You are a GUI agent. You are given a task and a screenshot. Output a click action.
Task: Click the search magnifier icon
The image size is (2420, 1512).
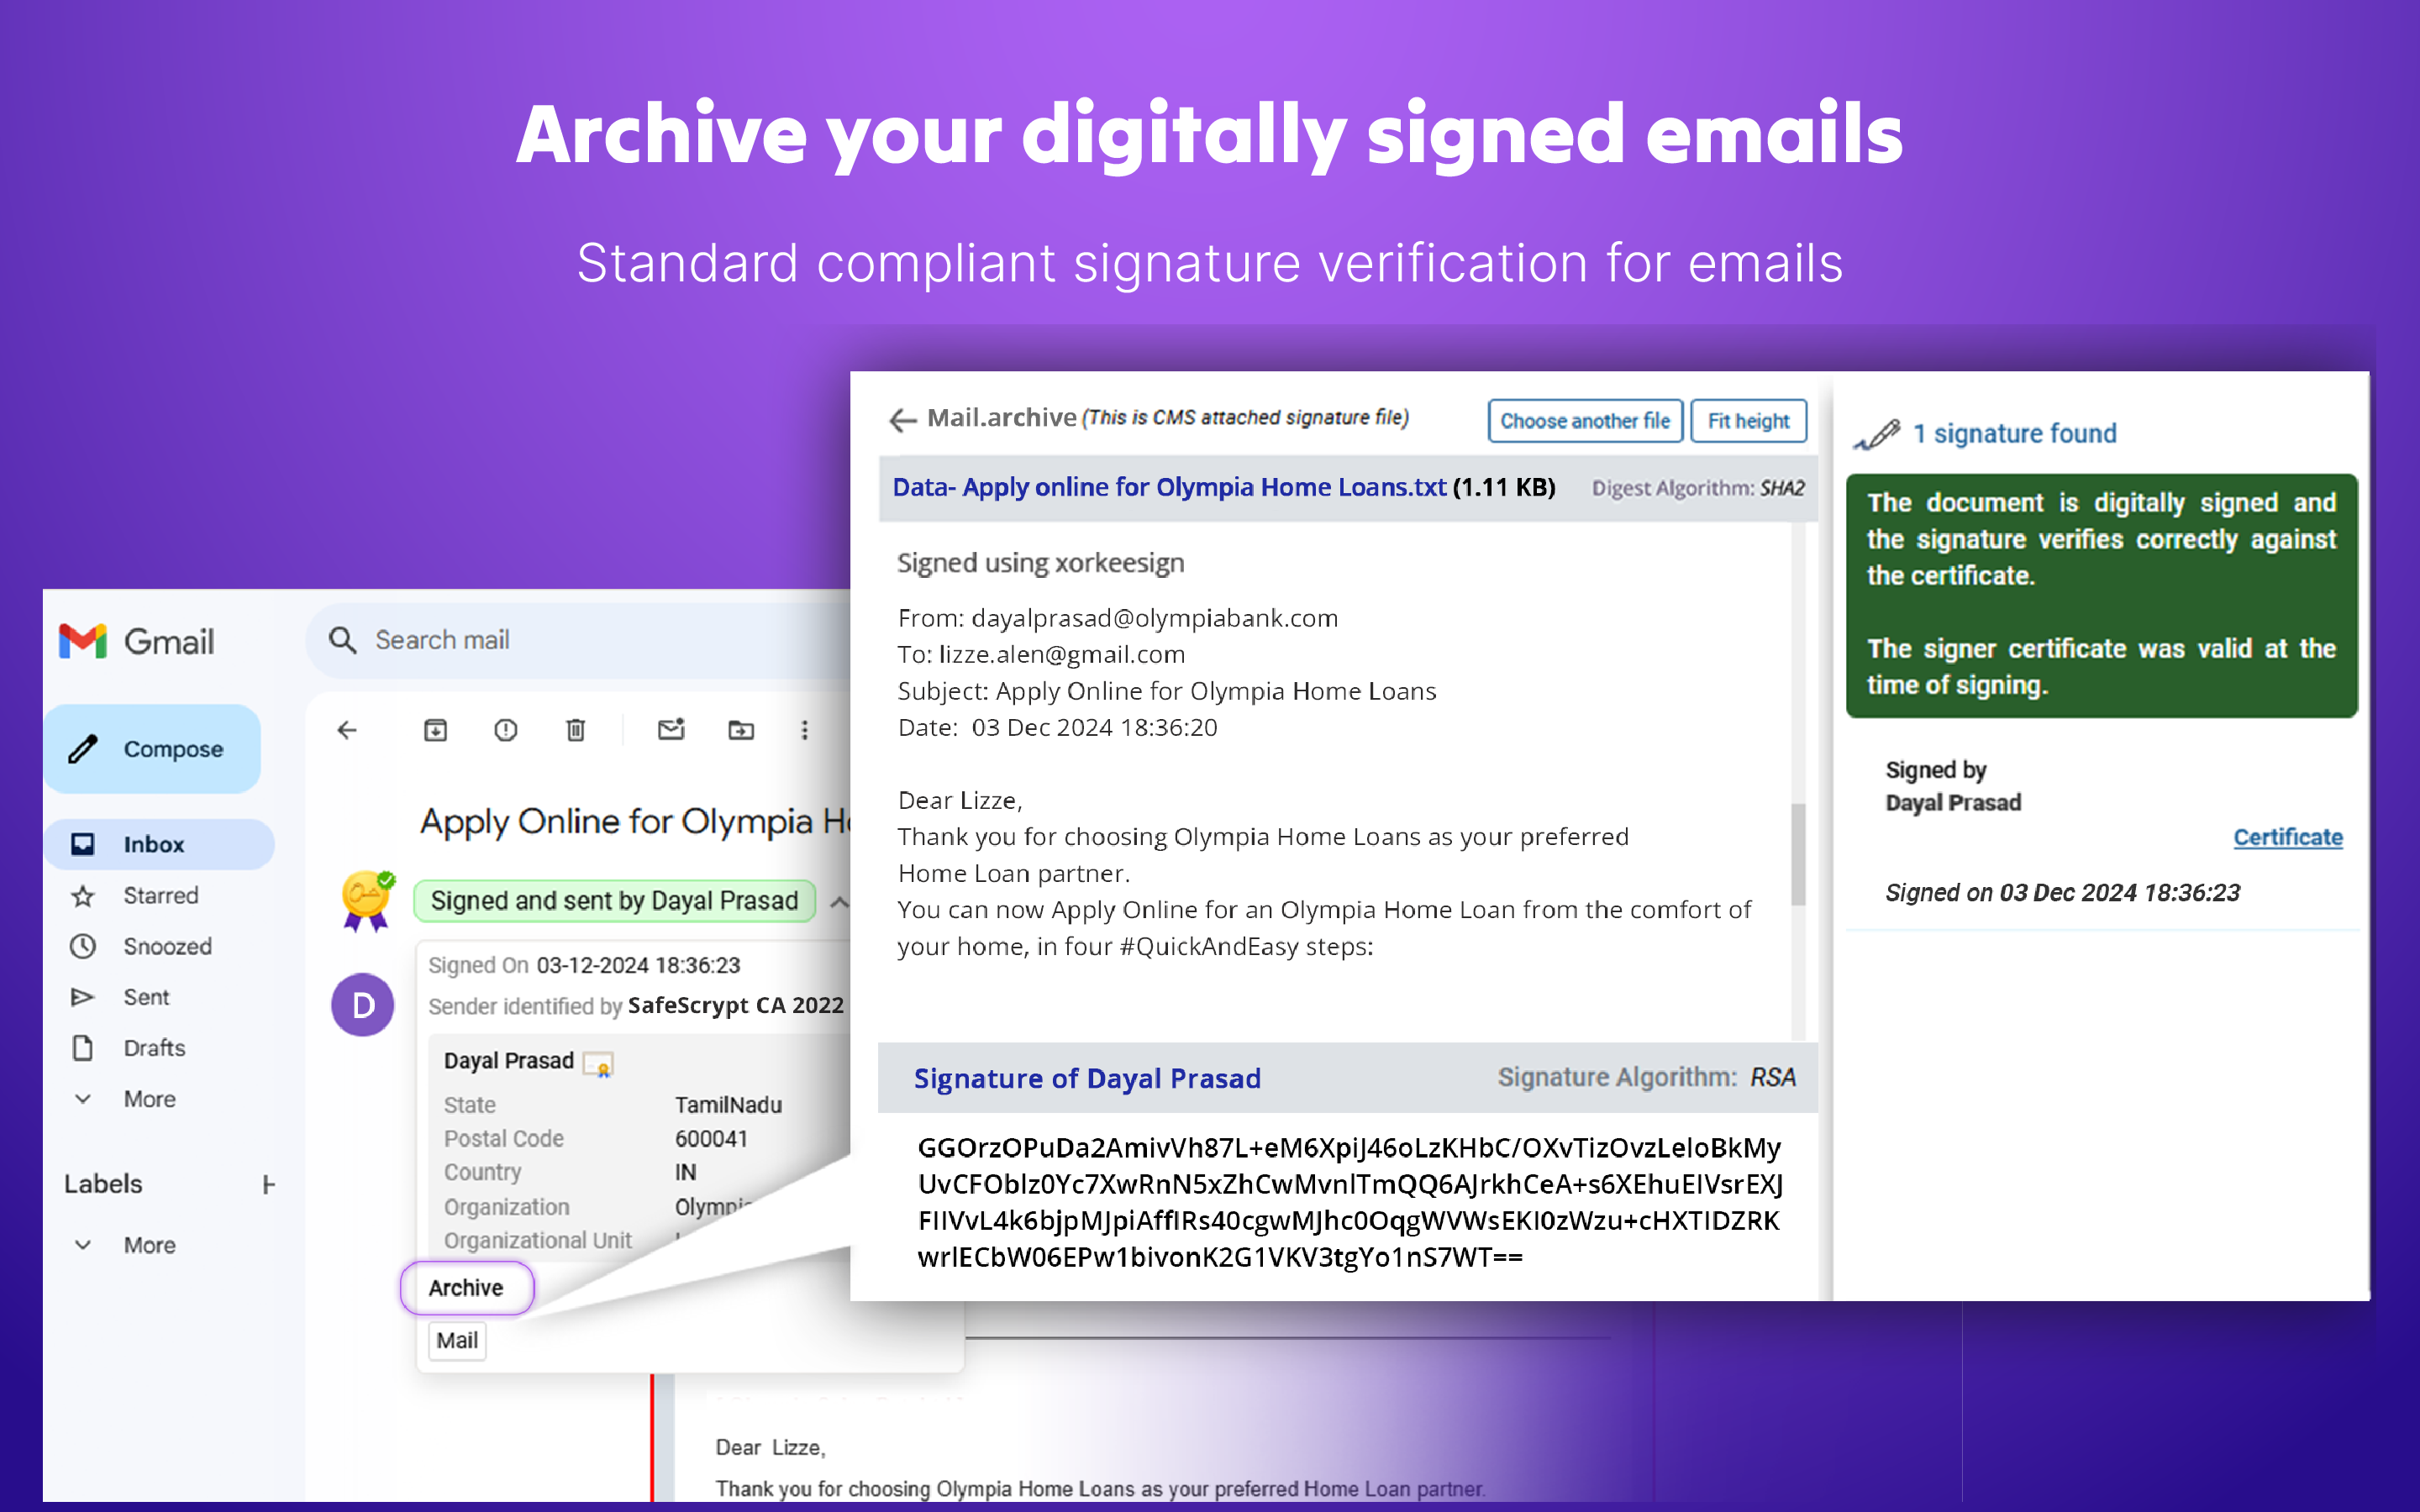point(342,640)
